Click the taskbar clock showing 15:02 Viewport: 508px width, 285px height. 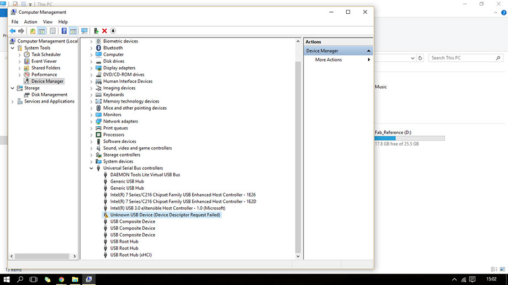(491, 279)
